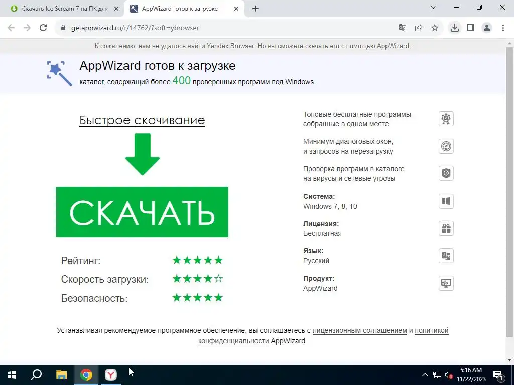The image size is (514, 385).
Task: Click the green download arrow graphic
Action: pos(142,154)
